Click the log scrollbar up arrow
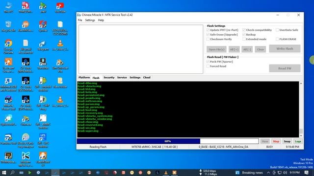 pos(301,84)
